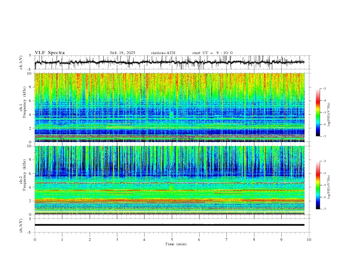Click the "Time (min)" x-axis title
Image resolution: width=348 pixels, height=269 pixels.
176,244
